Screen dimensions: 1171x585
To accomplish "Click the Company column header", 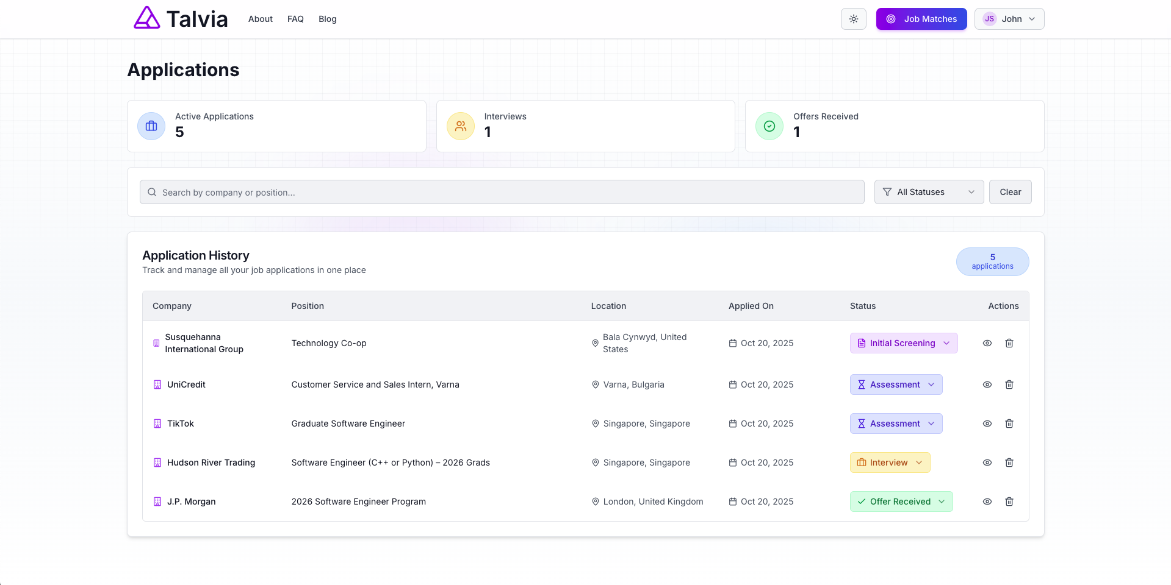I will point(172,306).
